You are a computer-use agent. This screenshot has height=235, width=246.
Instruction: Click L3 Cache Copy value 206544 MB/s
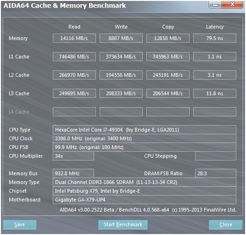click(168, 93)
